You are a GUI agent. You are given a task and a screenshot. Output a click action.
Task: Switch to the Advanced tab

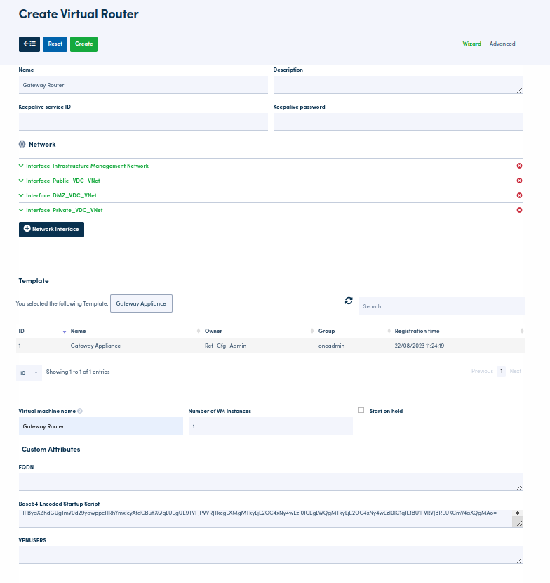(502, 44)
